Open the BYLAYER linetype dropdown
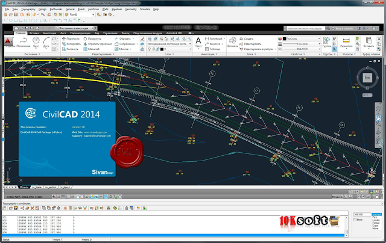The height and width of the screenshot is (243, 386). 302,49
